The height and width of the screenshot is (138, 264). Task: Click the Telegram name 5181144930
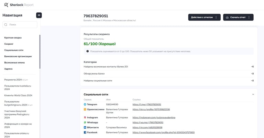[112, 104]
